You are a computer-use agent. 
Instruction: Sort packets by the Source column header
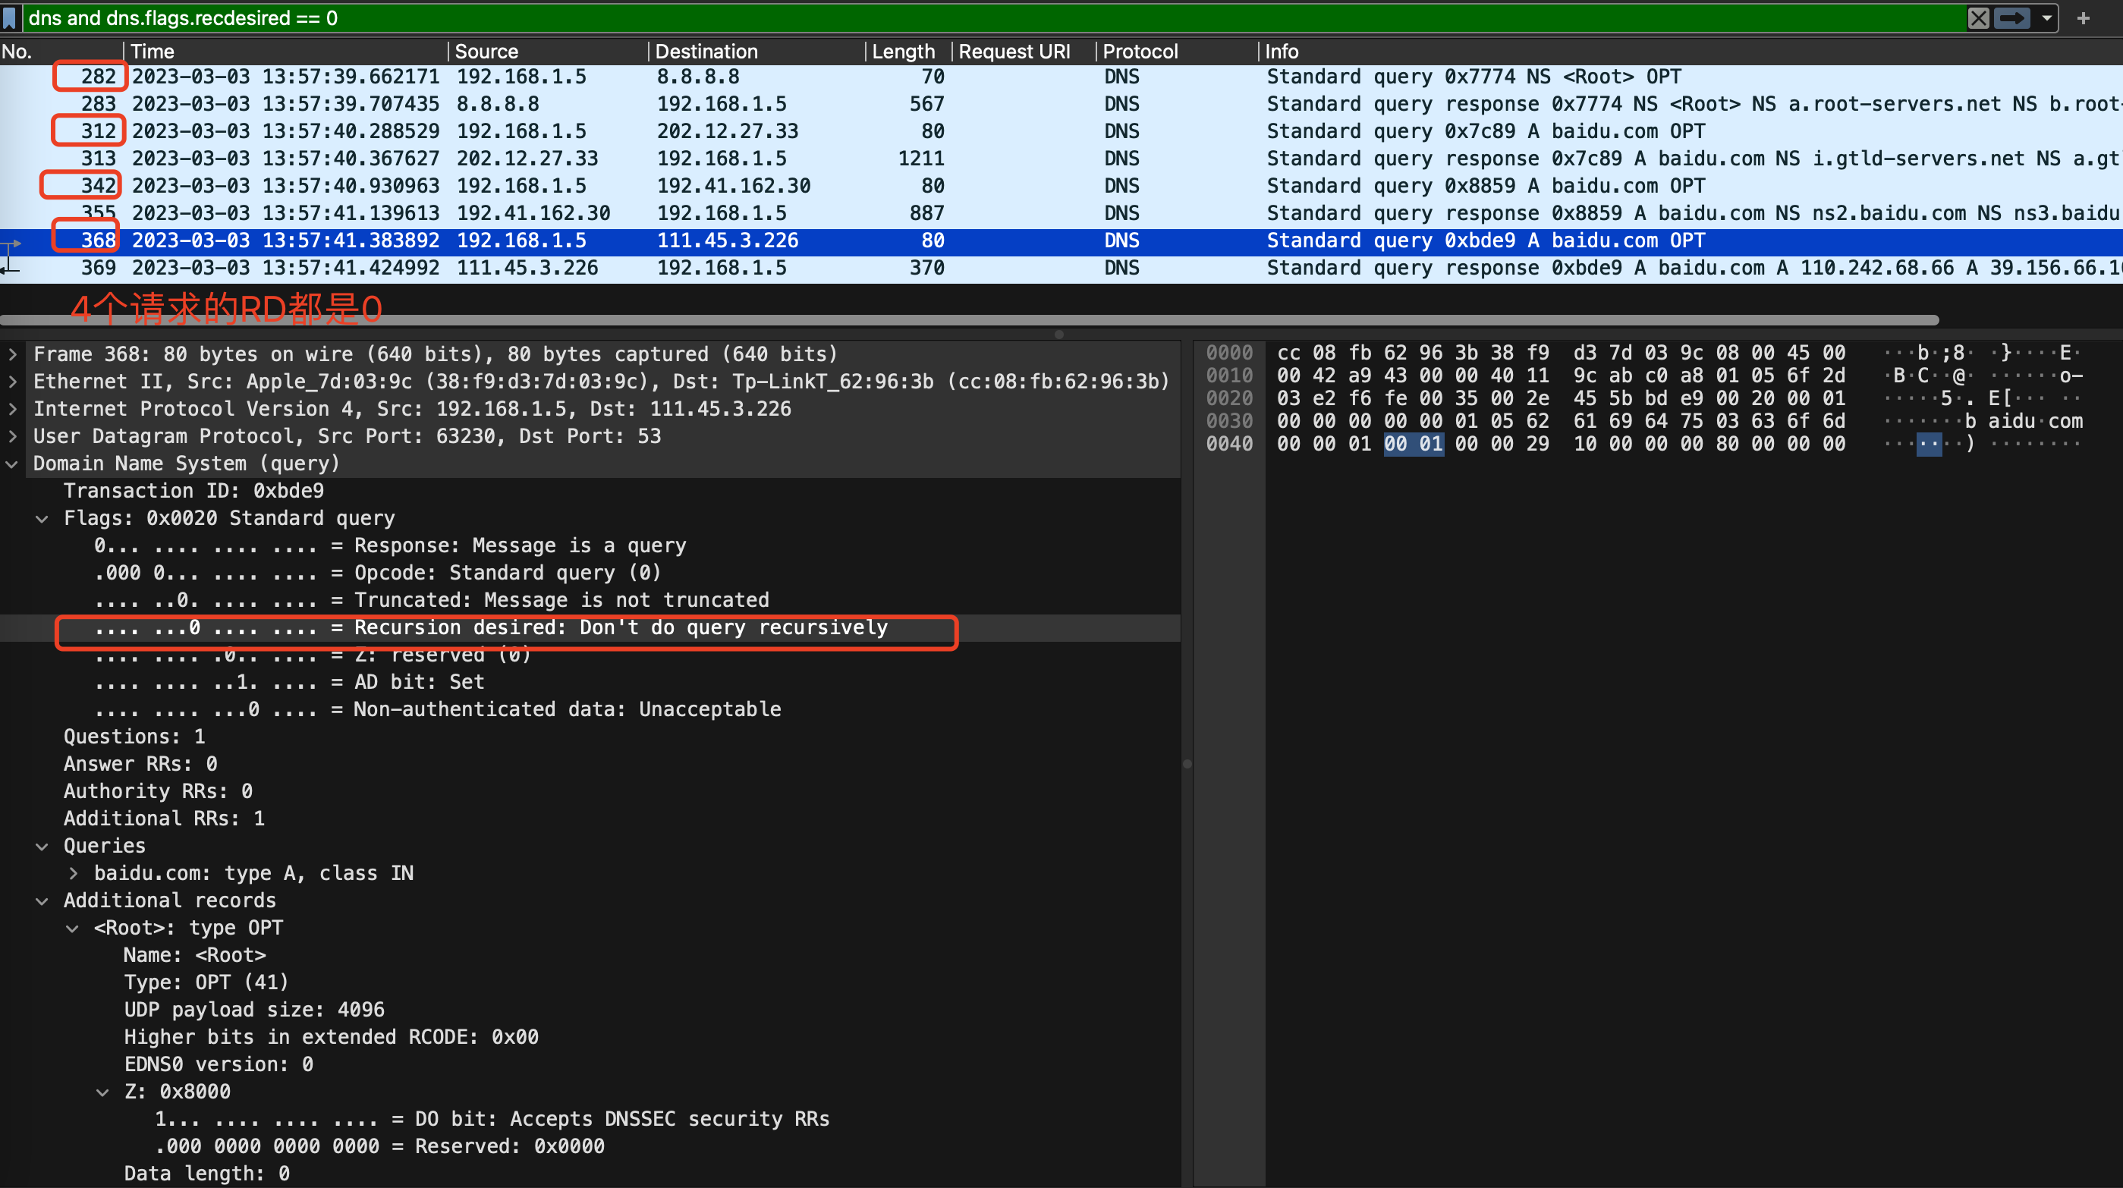point(548,51)
